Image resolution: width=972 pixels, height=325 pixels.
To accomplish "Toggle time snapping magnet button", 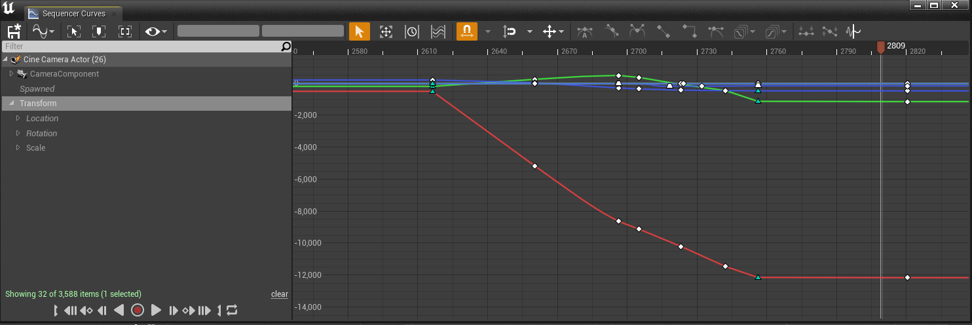I will (x=466, y=31).
